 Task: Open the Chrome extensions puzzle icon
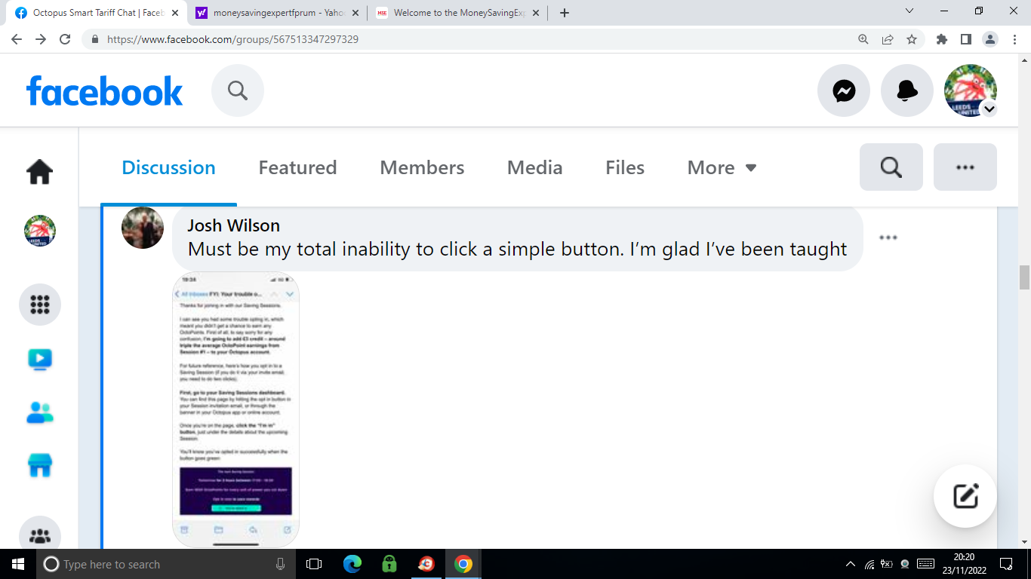coord(941,39)
